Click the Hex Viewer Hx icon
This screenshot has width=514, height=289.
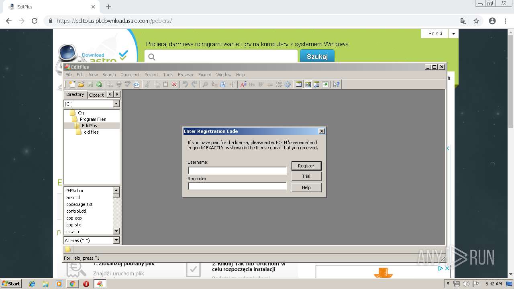click(252, 84)
